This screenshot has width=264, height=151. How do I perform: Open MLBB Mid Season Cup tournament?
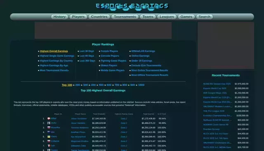coord(217,84)
